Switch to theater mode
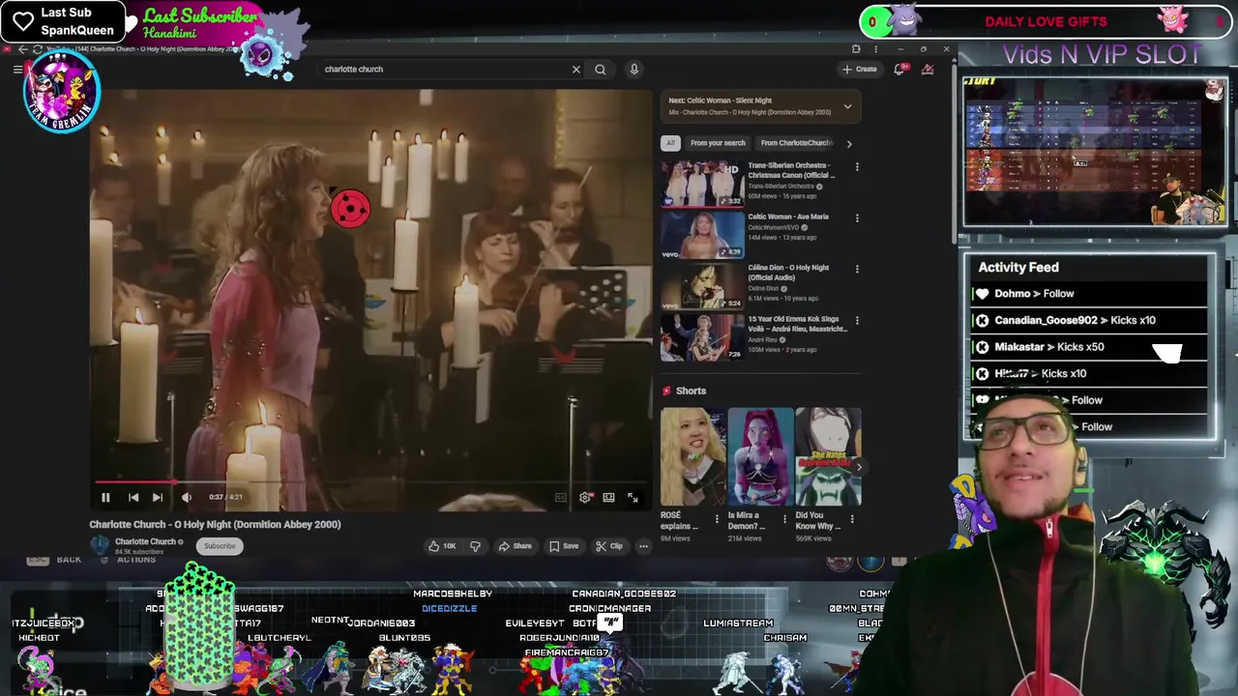This screenshot has height=696, width=1238. (608, 497)
